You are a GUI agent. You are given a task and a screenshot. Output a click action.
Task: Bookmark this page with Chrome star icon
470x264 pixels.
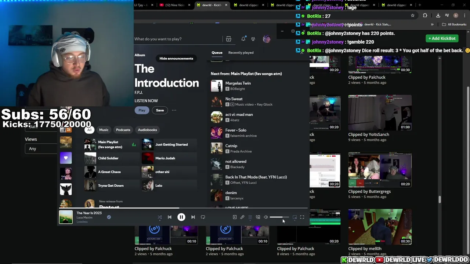(x=413, y=15)
